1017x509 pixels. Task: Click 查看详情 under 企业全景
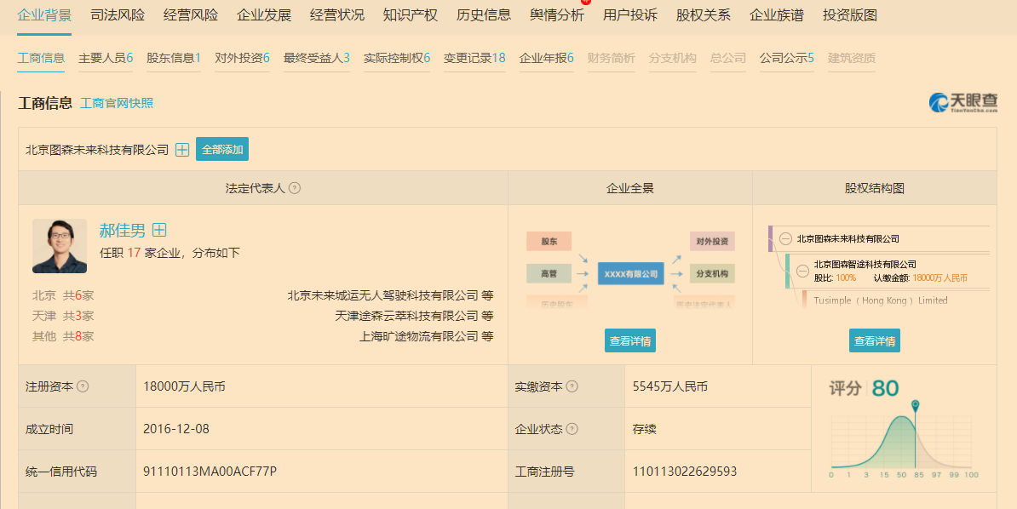(630, 340)
